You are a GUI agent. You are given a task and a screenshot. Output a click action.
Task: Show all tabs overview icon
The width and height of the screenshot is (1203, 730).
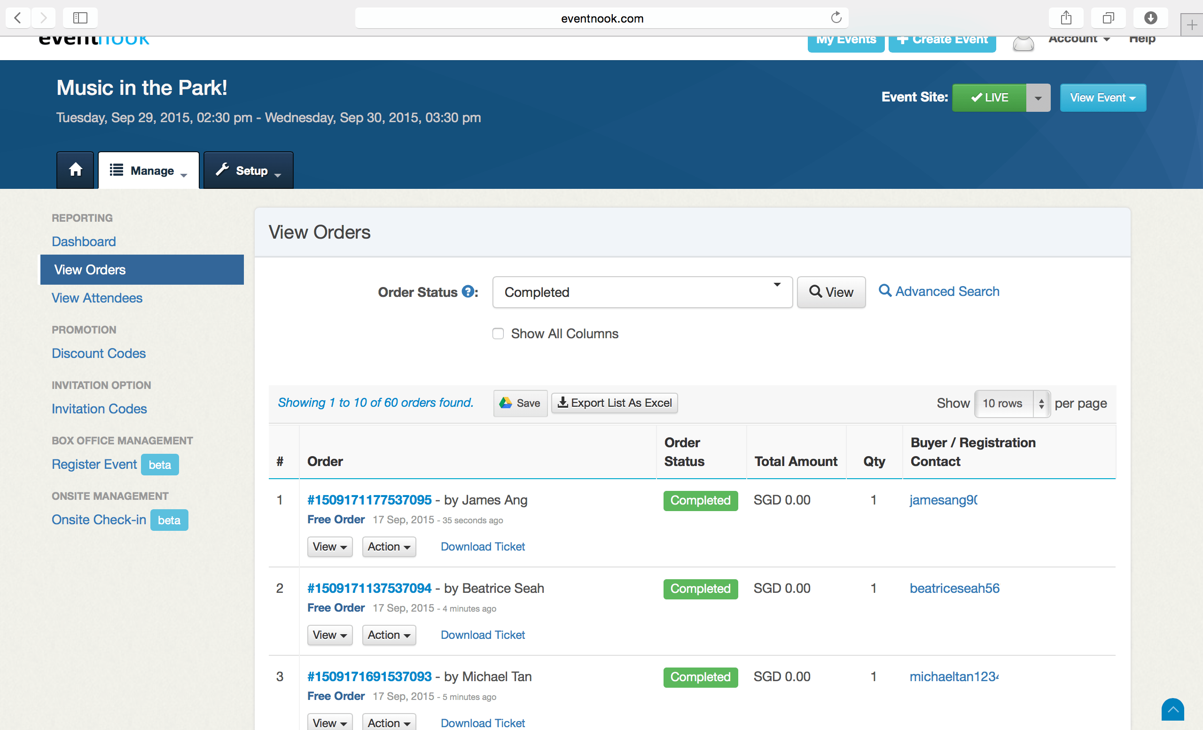(1108, 18)
